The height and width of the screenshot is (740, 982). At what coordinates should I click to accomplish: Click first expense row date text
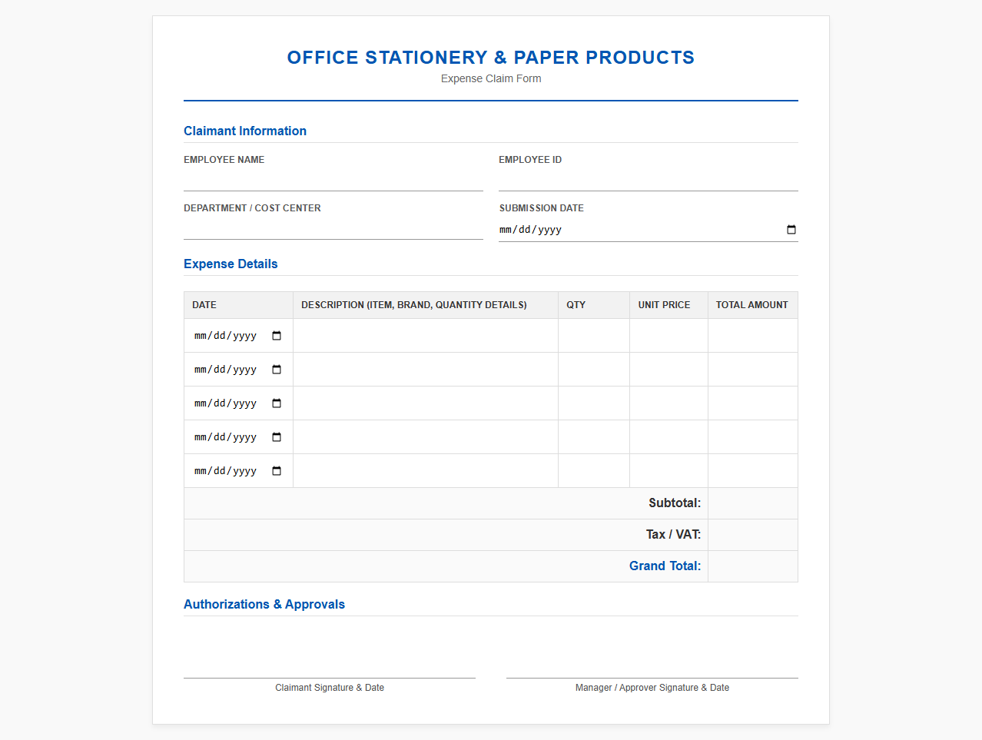pyautogui.click(x=225, y=336)
